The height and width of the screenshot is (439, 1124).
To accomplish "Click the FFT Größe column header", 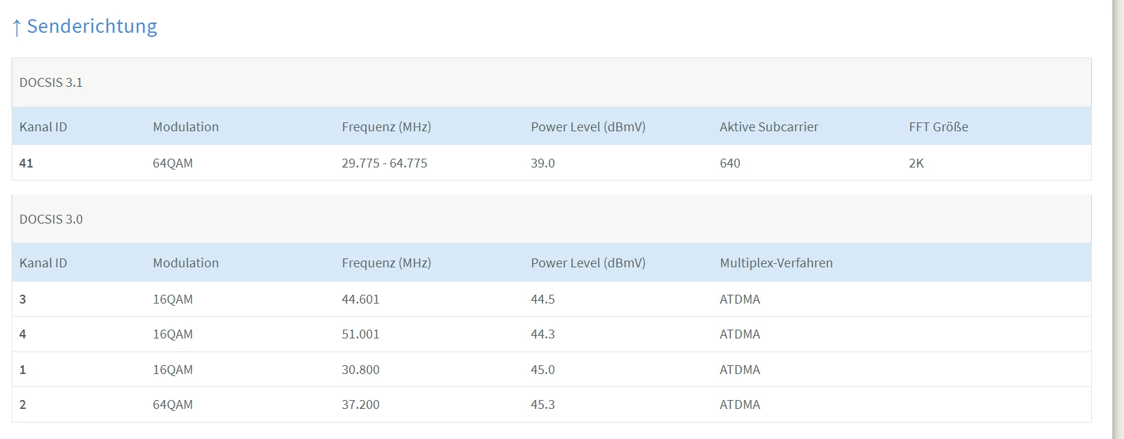I will point(938,127).
